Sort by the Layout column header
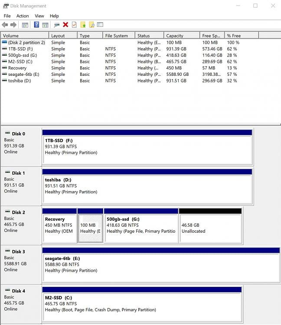Viewport: 281px width, 325px height. [x=63, y=36]
